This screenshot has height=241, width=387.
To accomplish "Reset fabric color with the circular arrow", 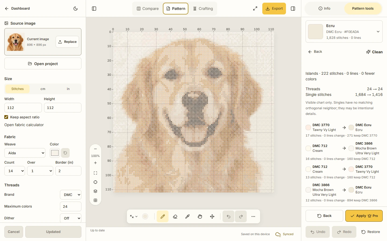I will pos(65,153).
